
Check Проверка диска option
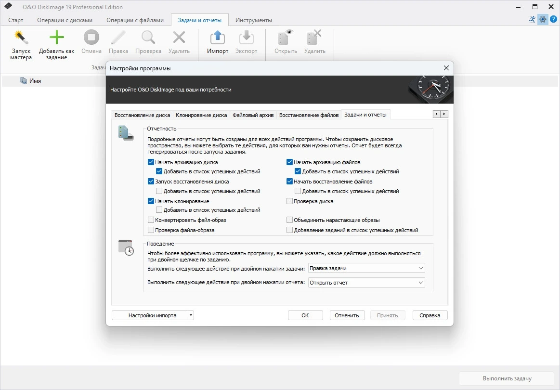(x=290, y=201)
